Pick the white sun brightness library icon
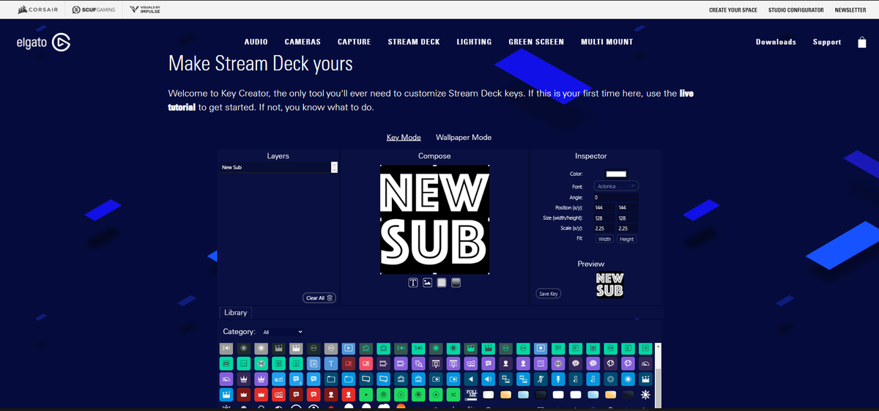The image size is (879, 411). (645, 395)
